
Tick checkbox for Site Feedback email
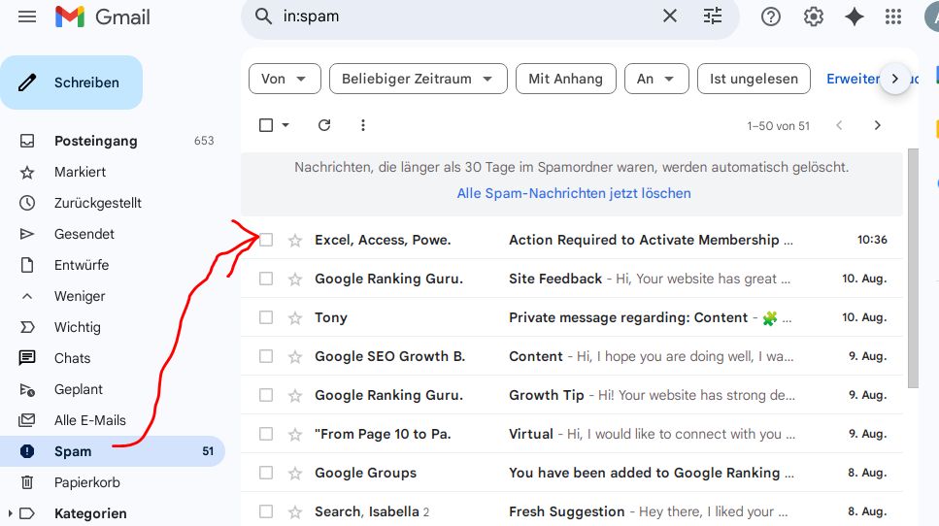266,279
